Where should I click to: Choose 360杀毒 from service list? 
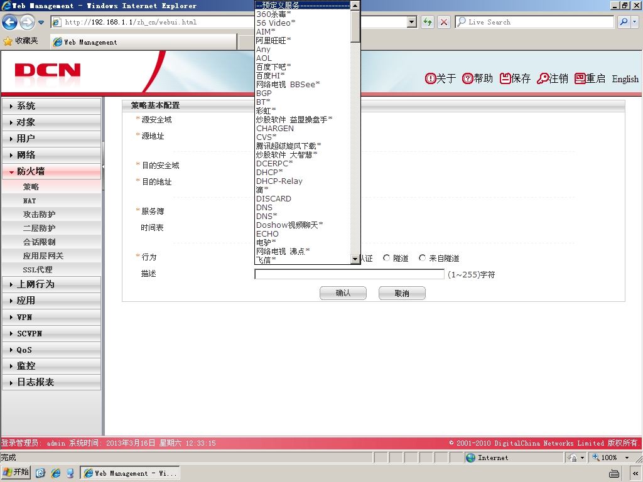click(303, 14)
